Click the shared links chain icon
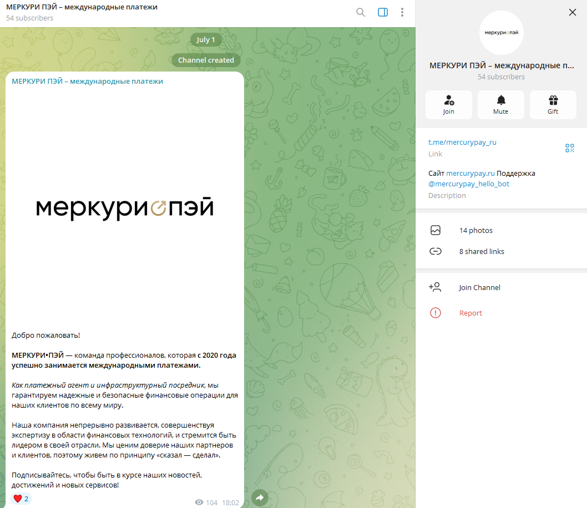The height and width of the screenshot is (508, 587). click(x=436, y=251)
